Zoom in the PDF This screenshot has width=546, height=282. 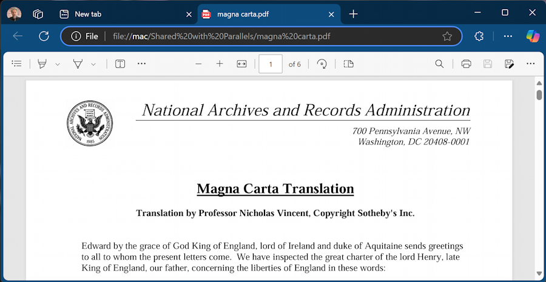[x=220, y=64]
